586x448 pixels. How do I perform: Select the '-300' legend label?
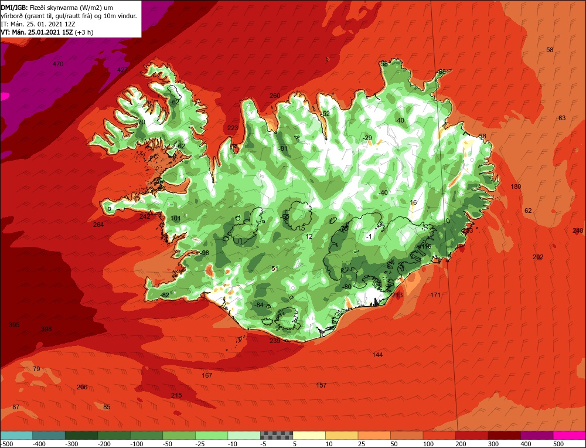pos(71,444)
